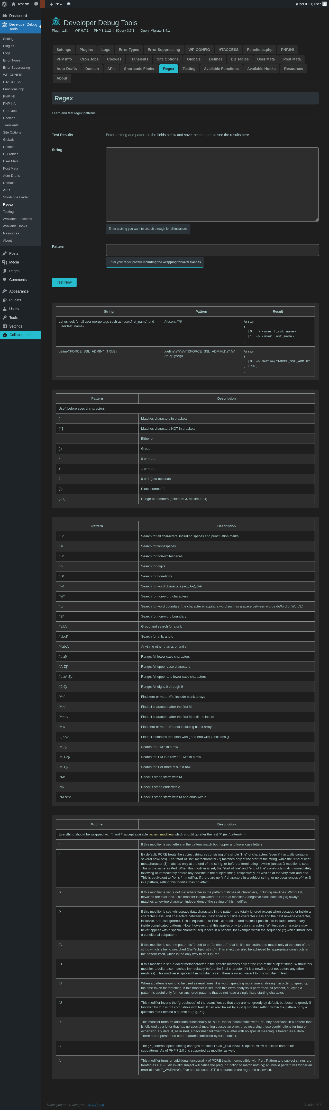Click the user avatar in the admin bar
Screen dimensions: 329x1110
point(324,4)
